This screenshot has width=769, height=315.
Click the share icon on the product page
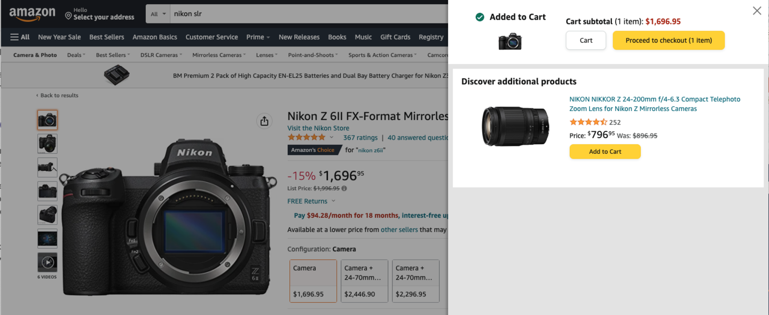pos(264,121)
